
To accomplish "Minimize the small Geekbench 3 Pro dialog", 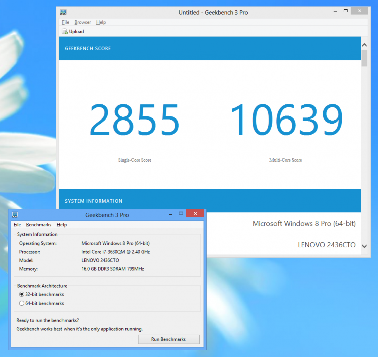I will [171, 214].
